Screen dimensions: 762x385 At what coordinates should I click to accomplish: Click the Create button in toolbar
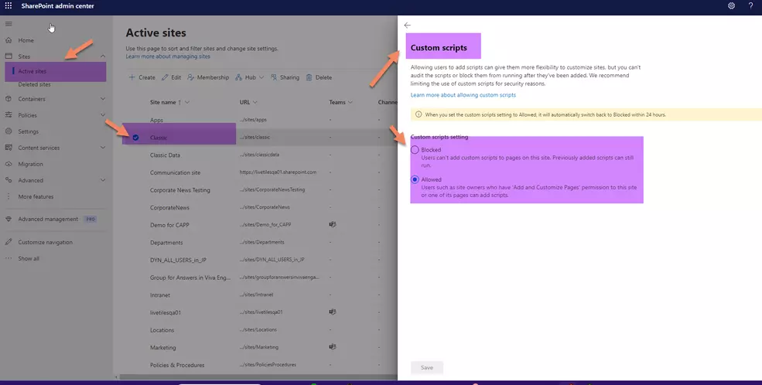point(142,77)
